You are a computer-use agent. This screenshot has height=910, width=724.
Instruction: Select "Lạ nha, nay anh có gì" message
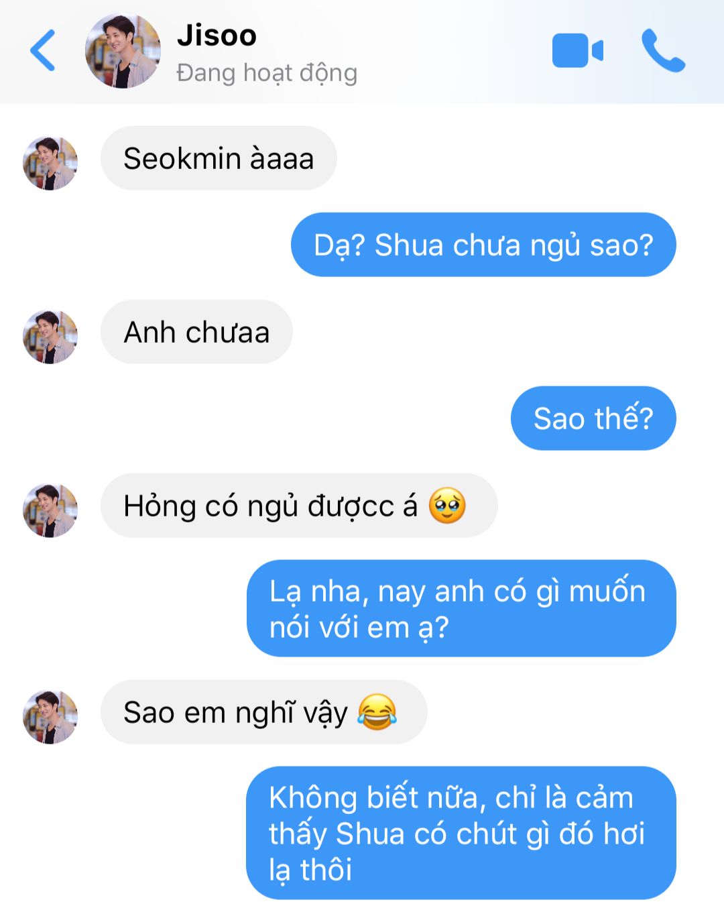[x=461, y=608]
